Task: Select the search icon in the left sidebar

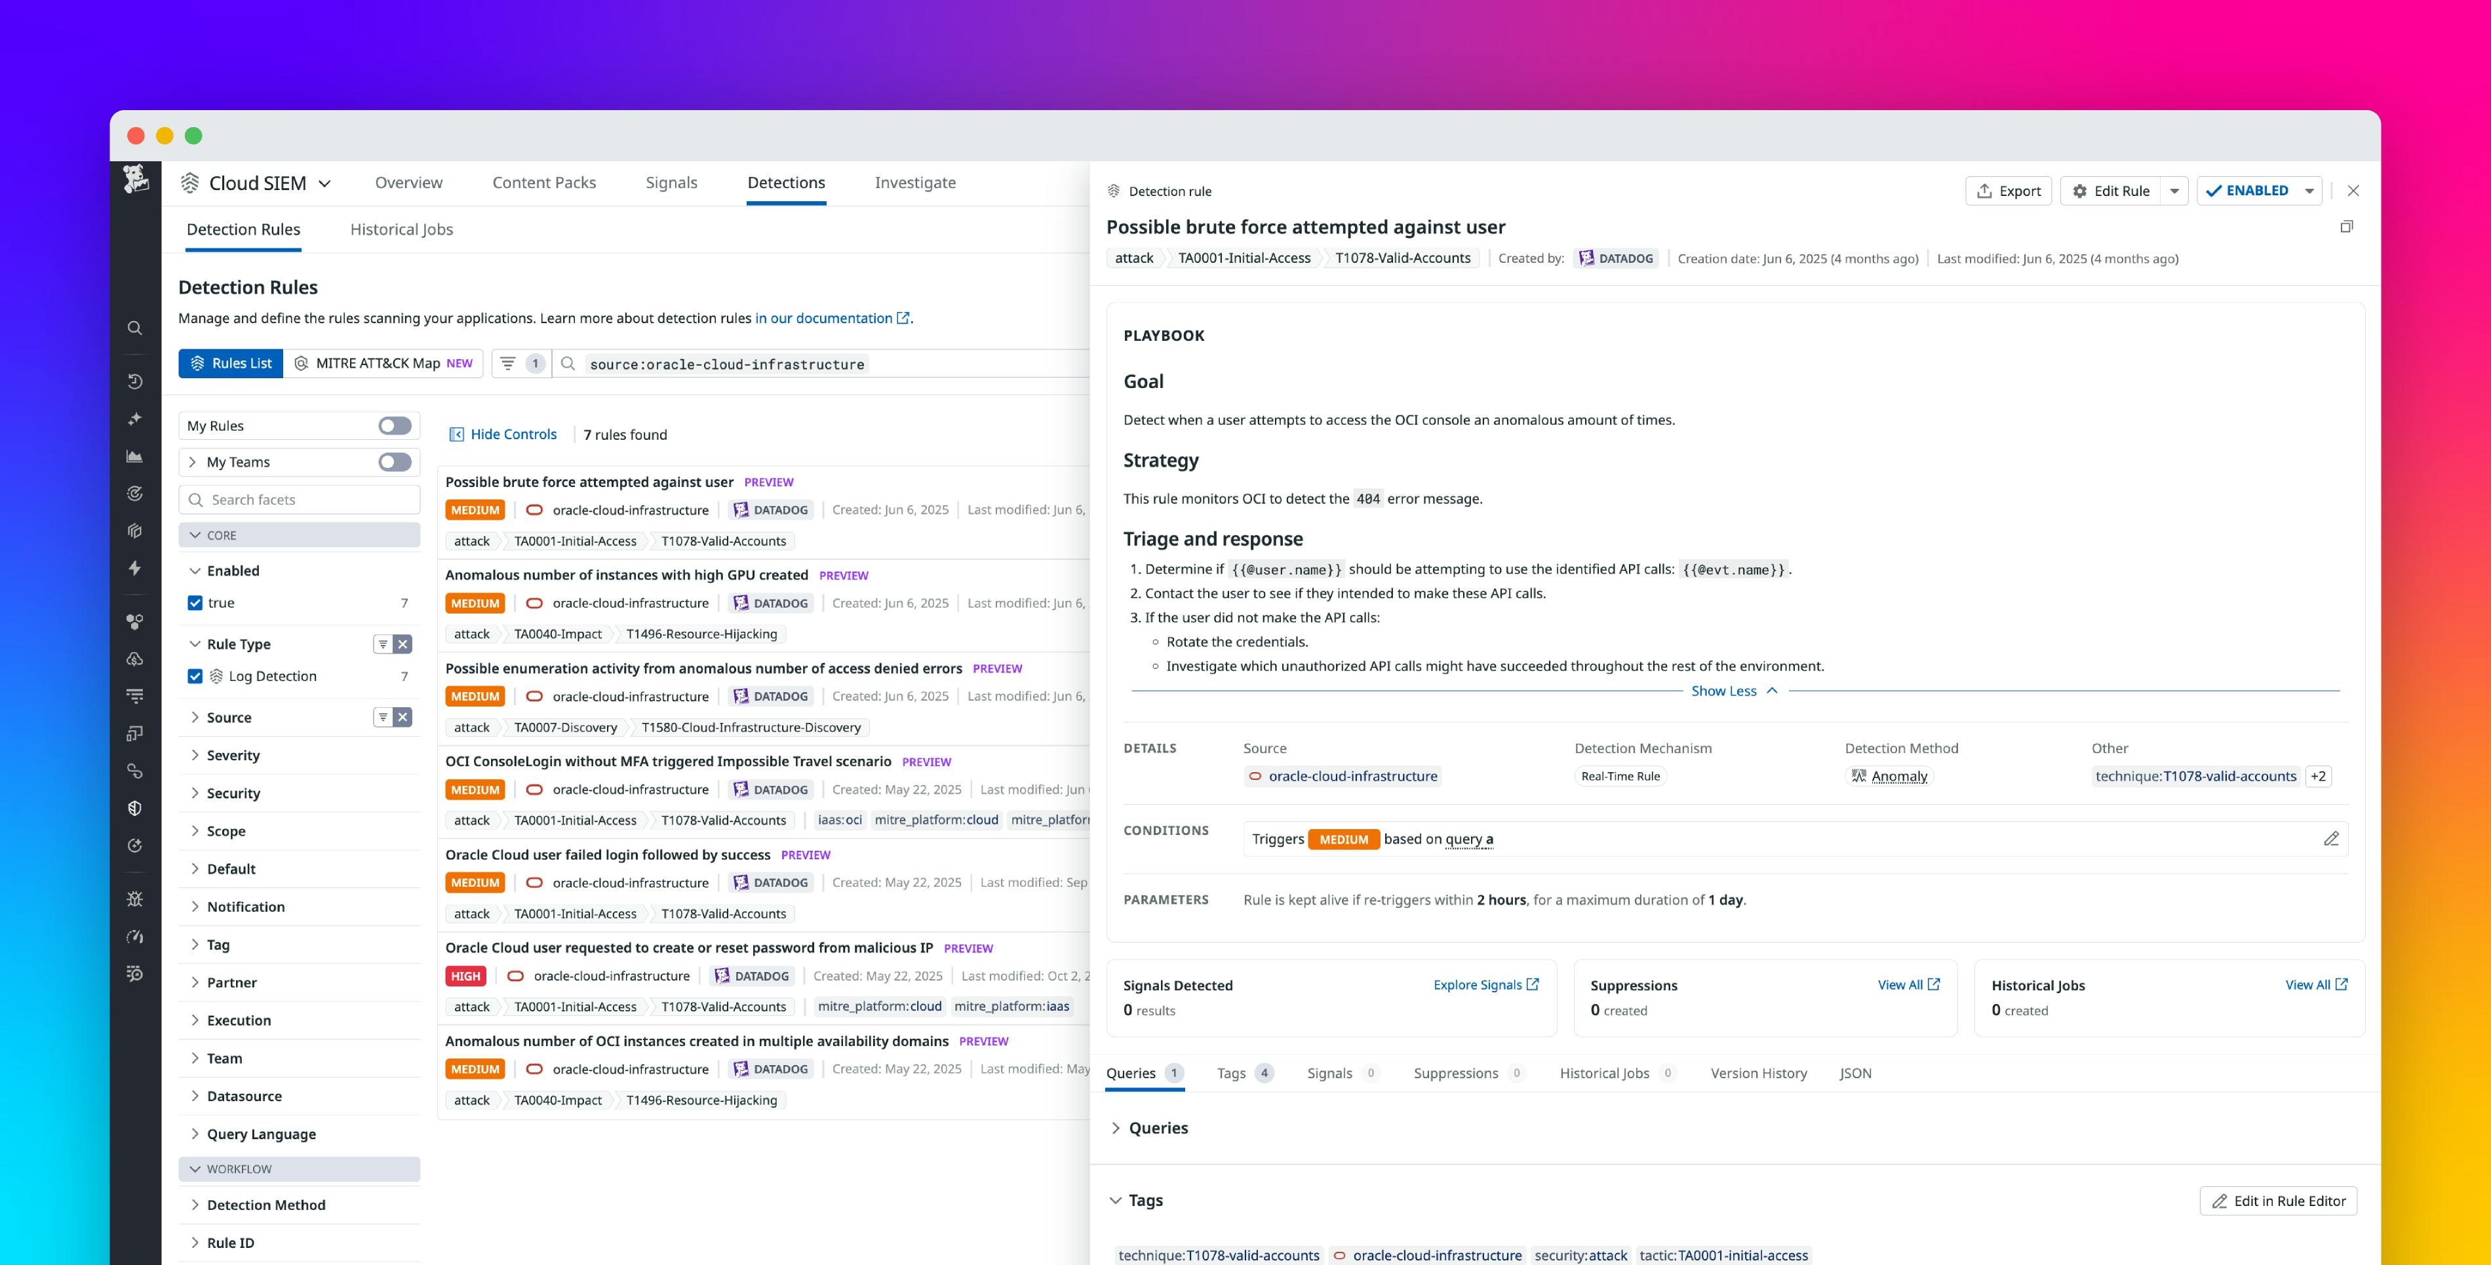Action: [136, 328]
